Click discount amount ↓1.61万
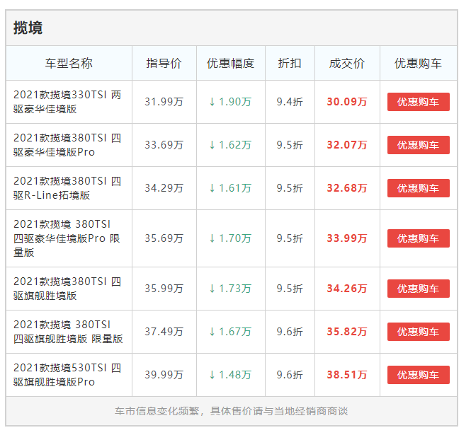The width and height of the screenshot is (471, 435). pyautogui.click(x=230, y=188)
